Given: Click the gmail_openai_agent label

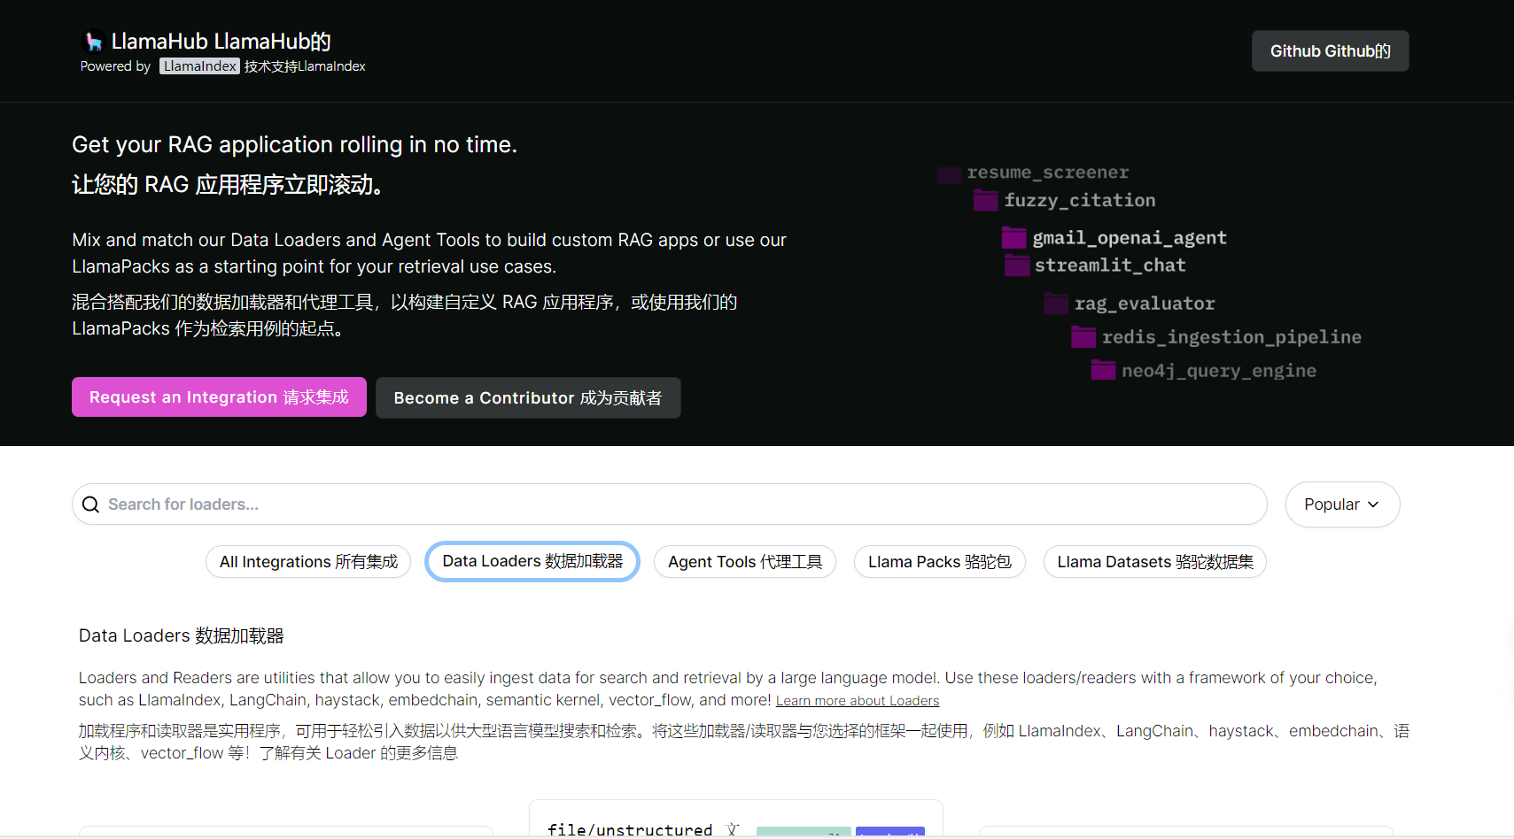Looking at the screenshot, I should [x=1130, y=238].
